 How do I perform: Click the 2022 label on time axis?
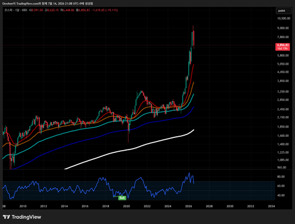(147, 206)
